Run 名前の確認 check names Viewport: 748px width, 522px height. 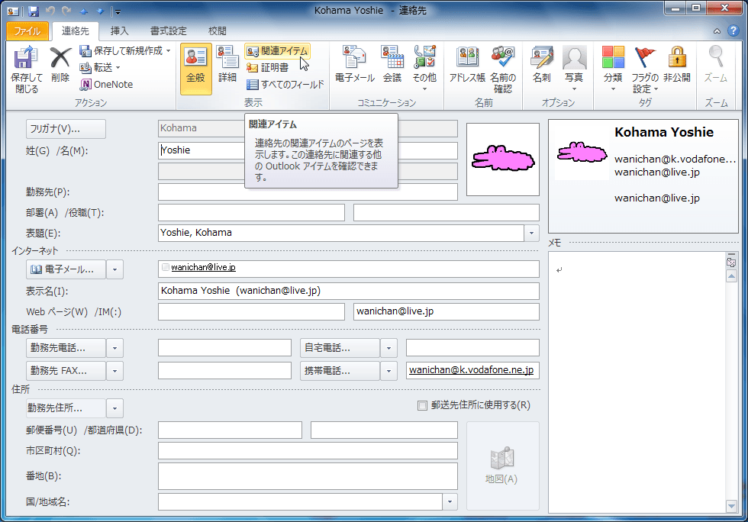503,69
